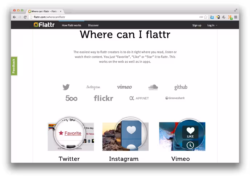Go back with browser back arrow

pyautogui.click(x=14, y=17)
